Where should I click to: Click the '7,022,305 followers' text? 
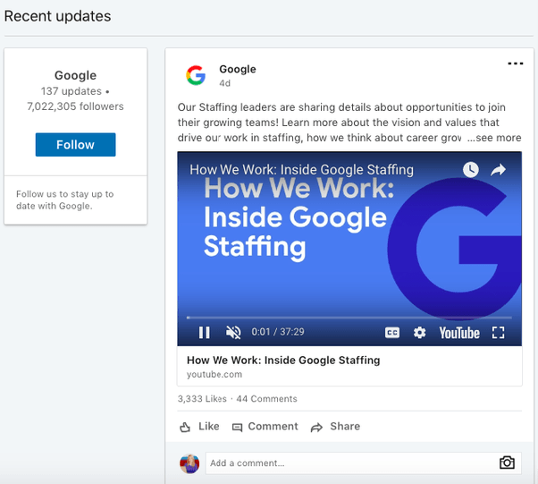(75, 106)
